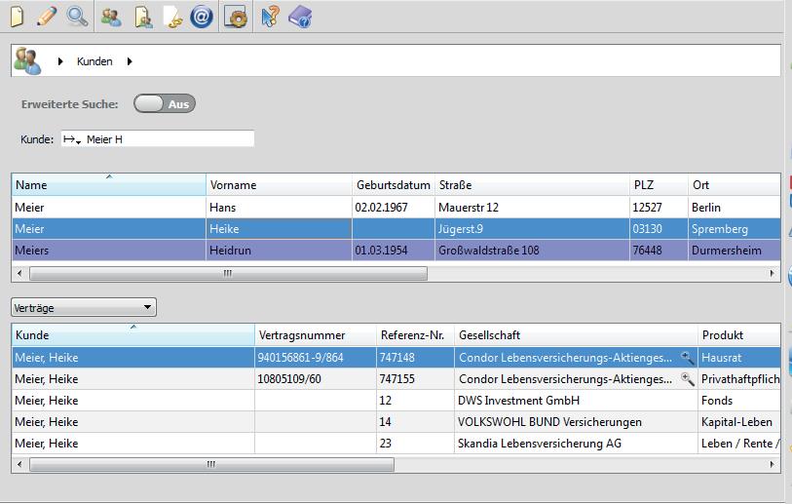Select the customer row Meier Hans
This screenshot has width=792, height=504.
click(396, 208)
